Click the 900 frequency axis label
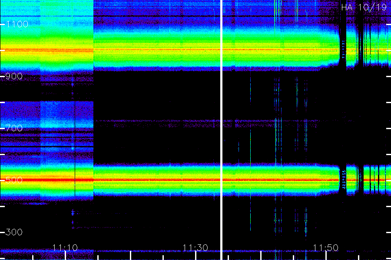 [x=14, y=76]
